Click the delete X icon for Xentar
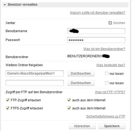The width and height of the screenshot is (133, 131). click(110, 23)
